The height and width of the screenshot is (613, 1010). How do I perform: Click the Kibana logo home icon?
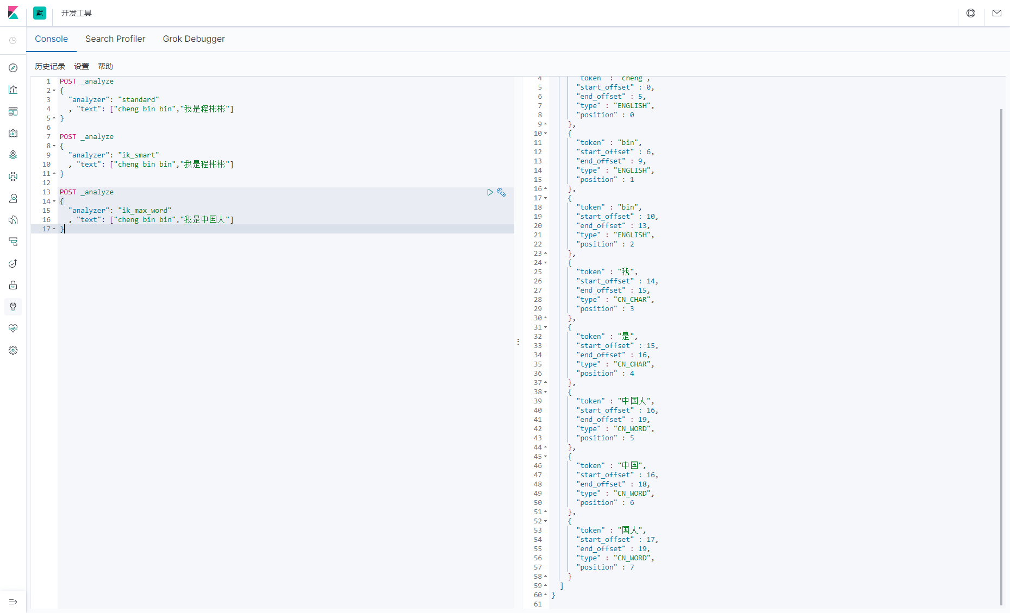click(x=13, y=13)
